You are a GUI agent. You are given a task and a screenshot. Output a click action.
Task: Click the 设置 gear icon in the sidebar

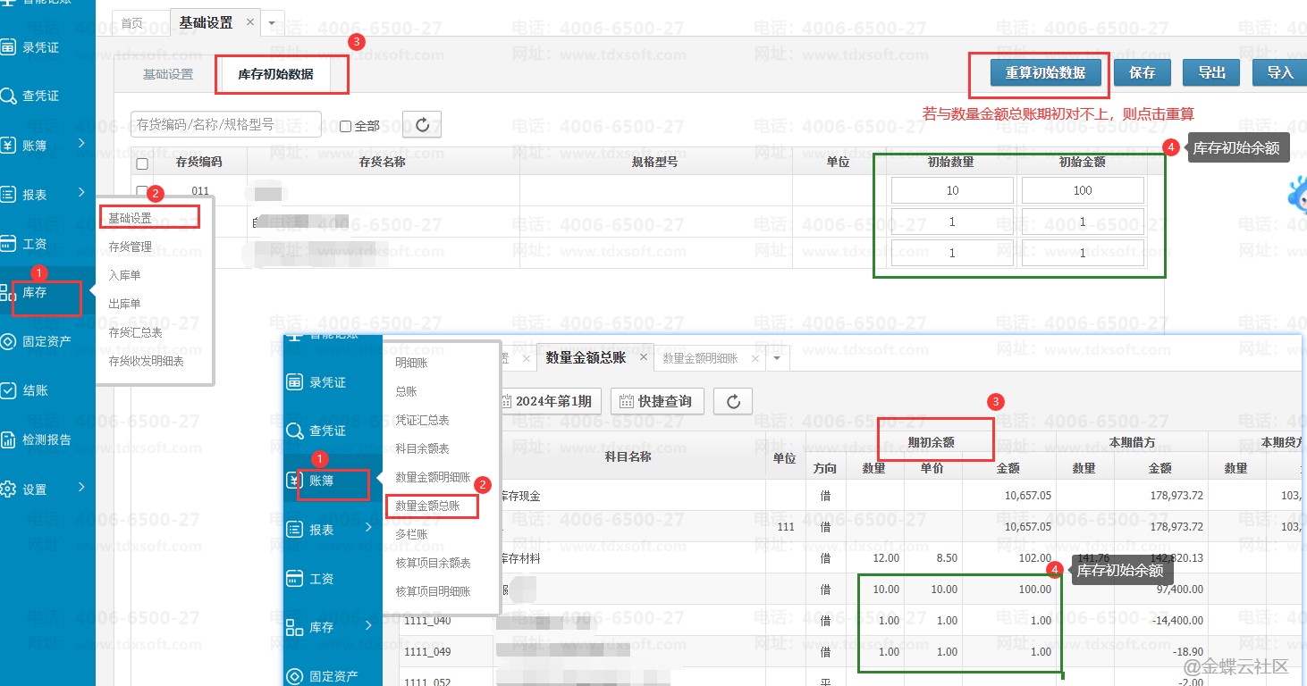(x=9, y=489)
